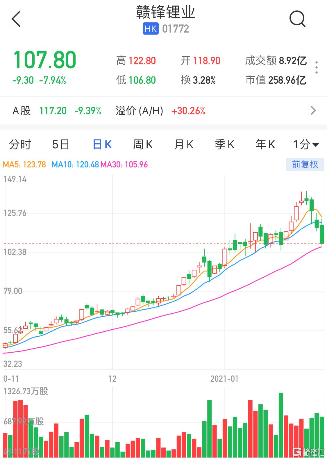Go back using the left arrow icon
This screenshot has width=327, height=459.
(x=16, y=19)
